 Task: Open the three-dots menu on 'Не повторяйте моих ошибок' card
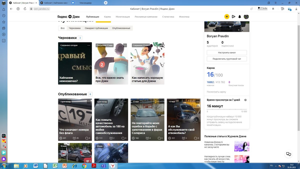[x=161, y=102]
